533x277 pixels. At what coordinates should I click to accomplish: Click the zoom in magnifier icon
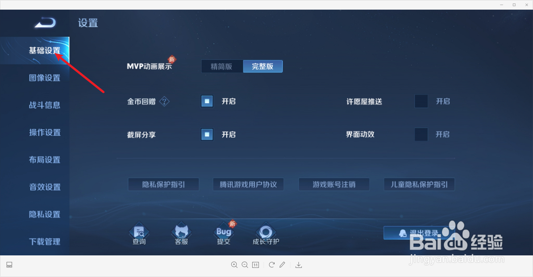[234, 265]
